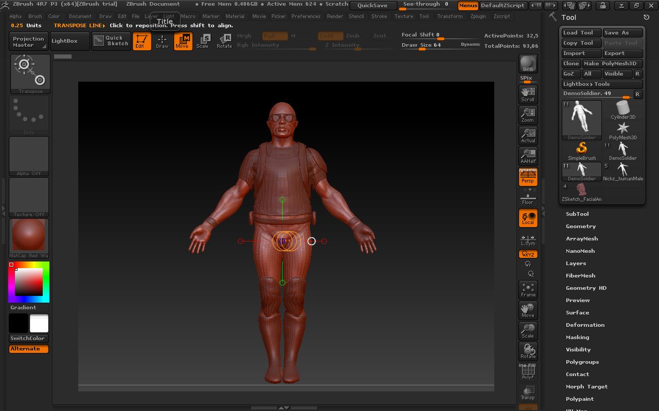This screenshot has height=411, width=659.
Task: Select the AAHalf icon on the right shelf
Action: [x=527, y=156]
